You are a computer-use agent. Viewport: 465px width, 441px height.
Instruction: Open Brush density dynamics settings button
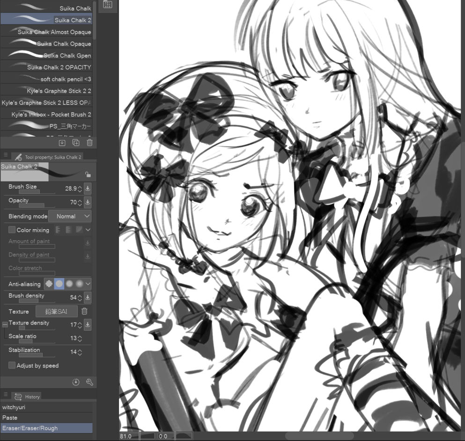pyautogui.click(x=88, y=297)
